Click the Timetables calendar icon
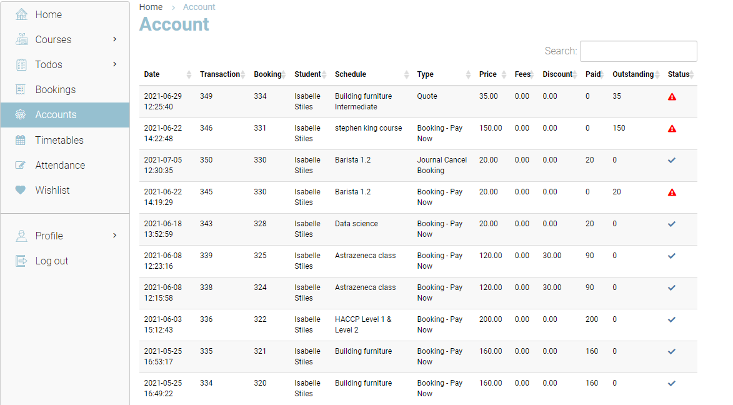Viewport: 733px width, 405px height. coord(21,140)
